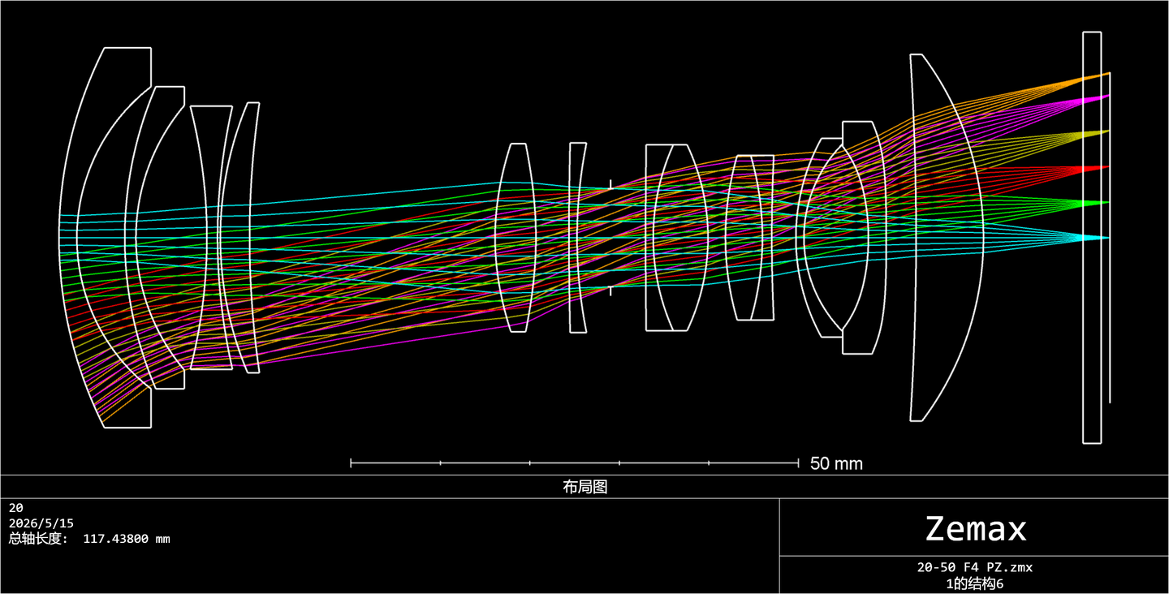
Task: Click the scale bar line
Action: tap(575, 463)
